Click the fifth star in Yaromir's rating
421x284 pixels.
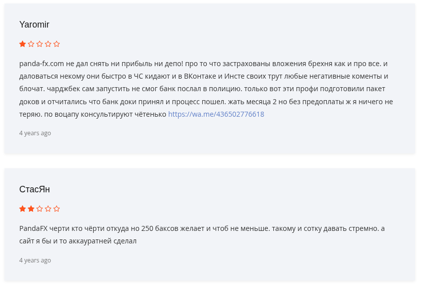click(x=57, y=44)
